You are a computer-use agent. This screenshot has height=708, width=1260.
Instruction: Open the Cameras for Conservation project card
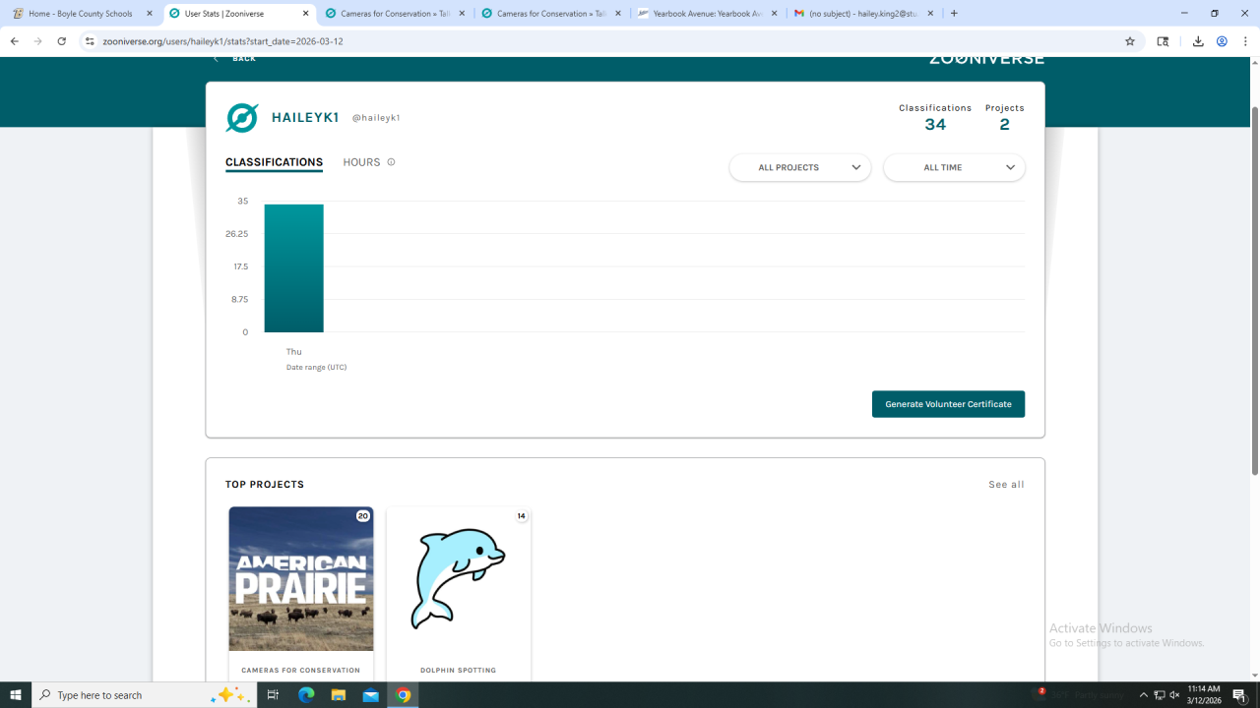point(301,594)
